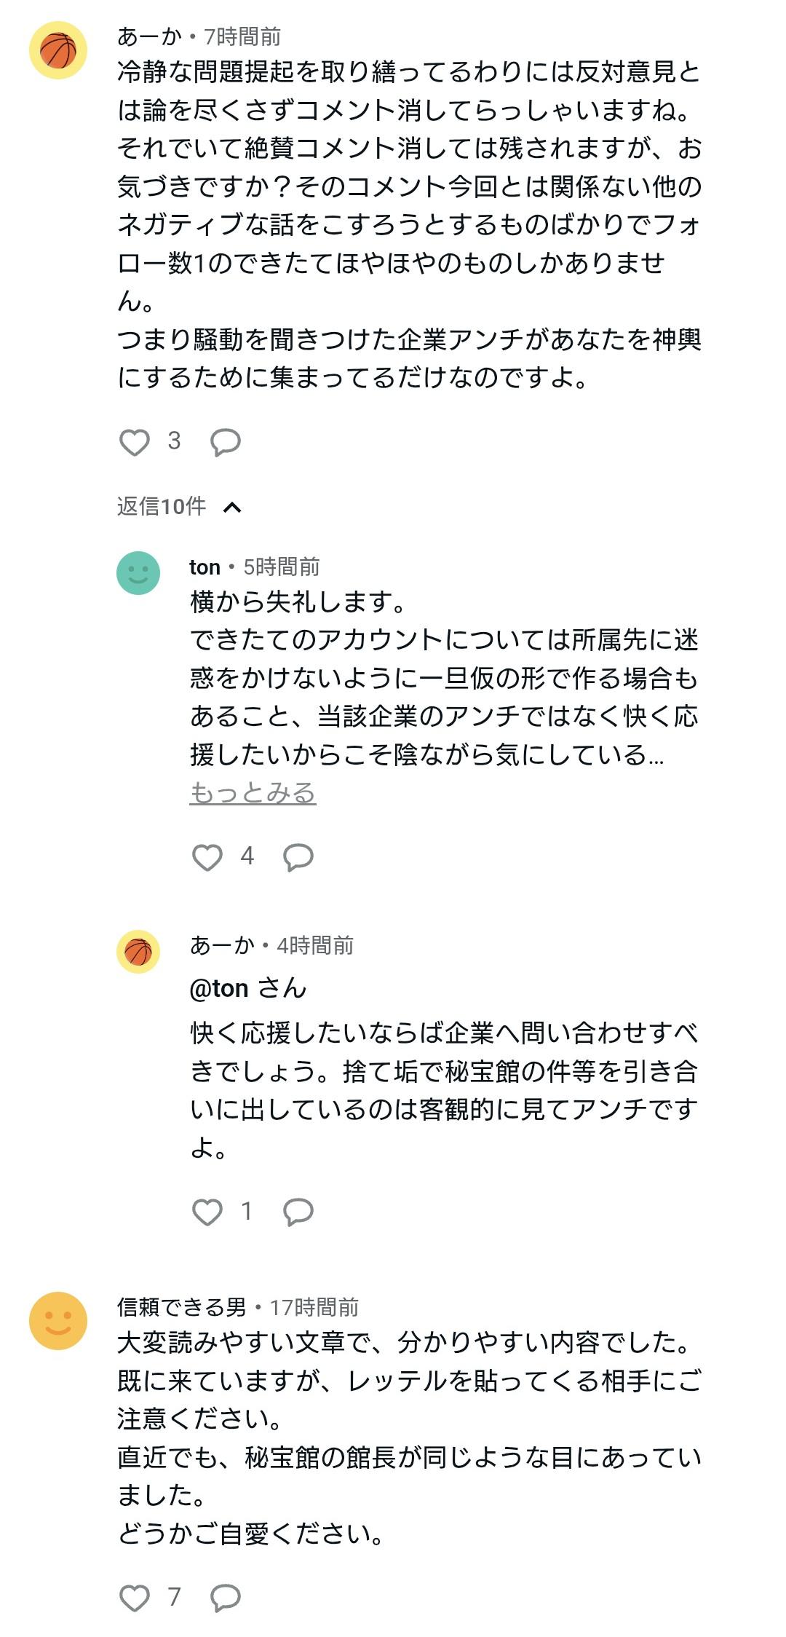Reply to あーか's @ton comment
Viewport: 786px width, 1637px height.
298,1212
